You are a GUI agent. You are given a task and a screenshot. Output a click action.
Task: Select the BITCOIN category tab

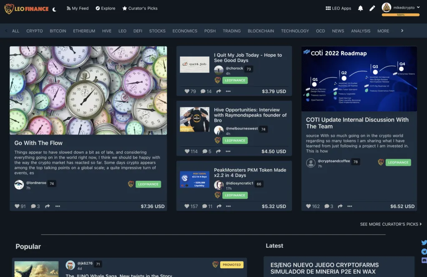click(x=58, y=31)
